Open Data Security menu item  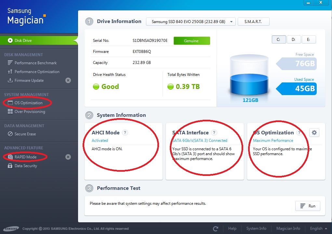tap(26, 166)
